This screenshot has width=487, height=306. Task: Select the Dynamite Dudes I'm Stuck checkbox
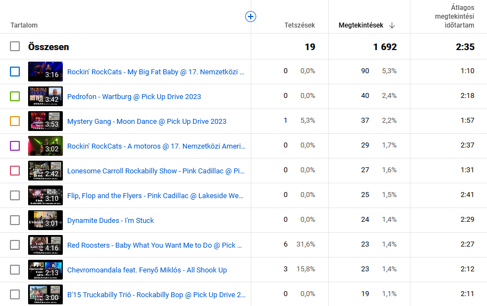15,220
